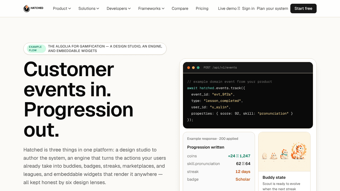Click the buddy evolution illustration
The image size is (340, 191).
(284, 152)
